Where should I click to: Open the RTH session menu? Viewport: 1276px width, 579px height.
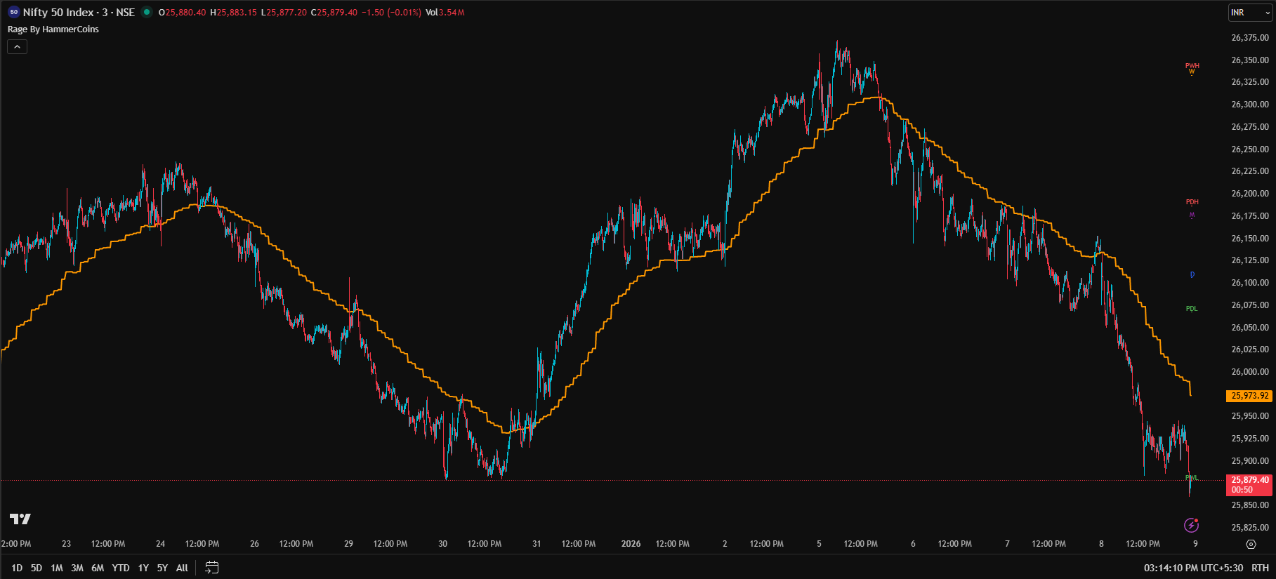coord(1260,568)
